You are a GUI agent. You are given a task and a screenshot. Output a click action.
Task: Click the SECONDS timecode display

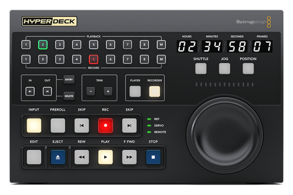(x=237, y=46)
